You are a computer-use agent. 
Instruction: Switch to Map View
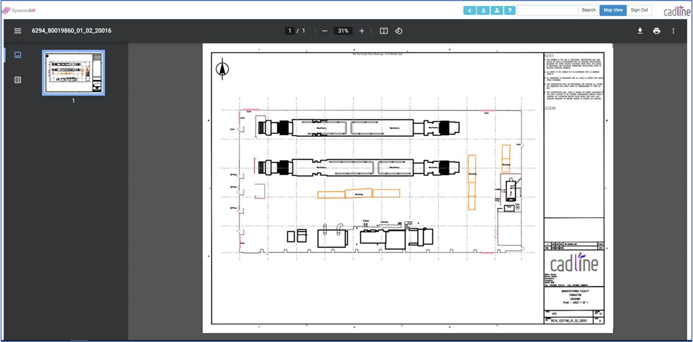[613, 10]
